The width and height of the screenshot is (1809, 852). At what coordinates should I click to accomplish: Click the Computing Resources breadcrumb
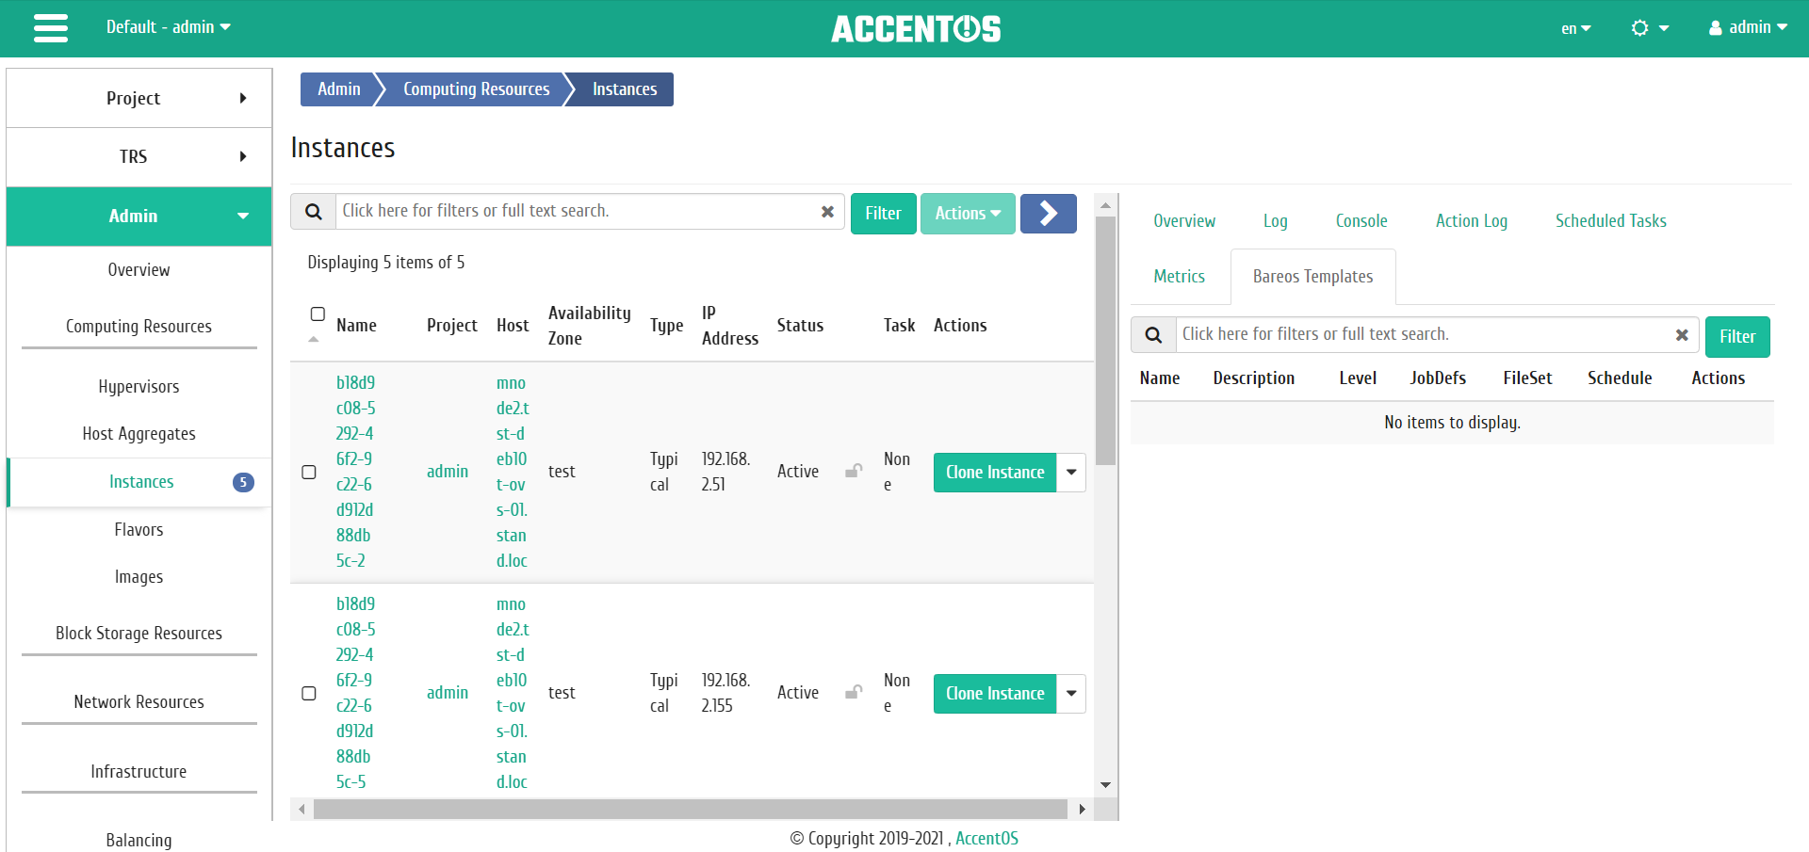click(x=476, y=89)
